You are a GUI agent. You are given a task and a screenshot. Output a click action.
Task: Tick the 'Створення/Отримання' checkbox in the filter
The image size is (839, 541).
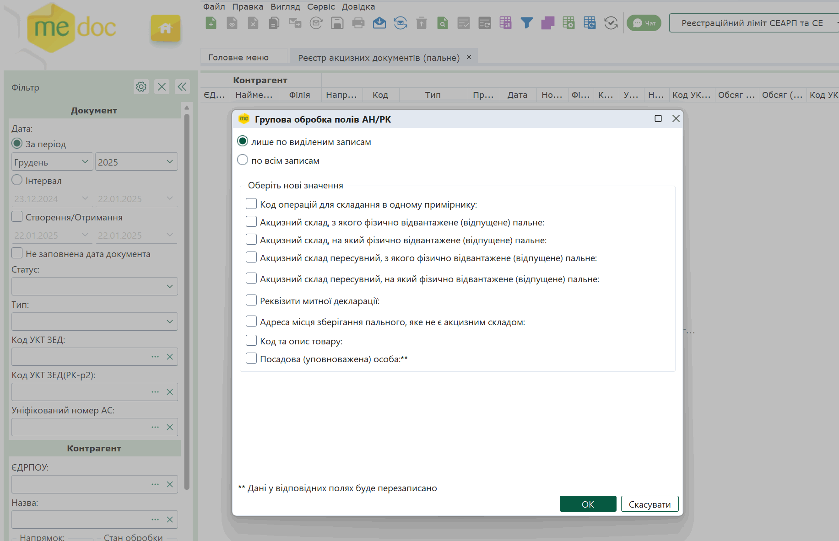click(17, 217)
